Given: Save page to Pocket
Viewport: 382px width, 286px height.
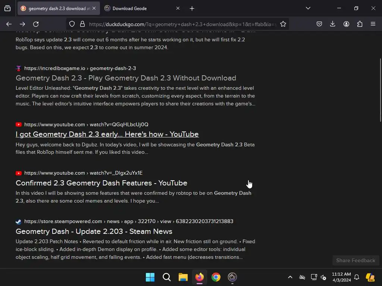Looking at the screenshot, I should point(319,24).
